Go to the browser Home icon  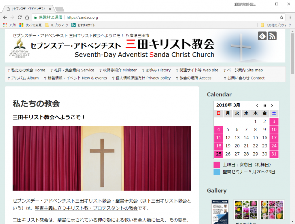click(x=27, y=18)
